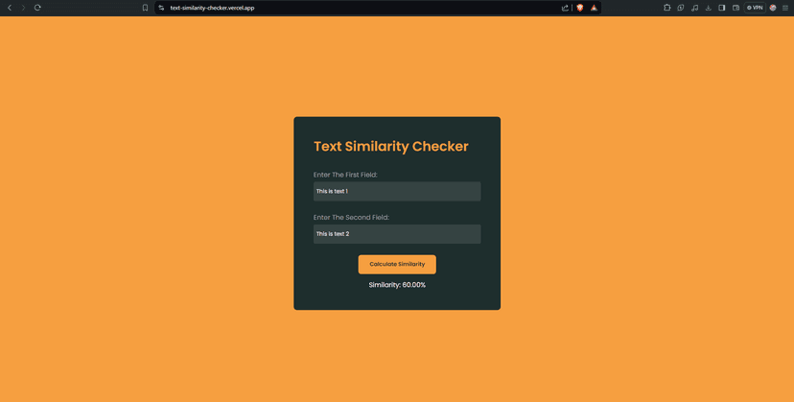Focus the first field containing "This is text 1"
The width and height of the screenshot is (794, 402).
[397, 192]
